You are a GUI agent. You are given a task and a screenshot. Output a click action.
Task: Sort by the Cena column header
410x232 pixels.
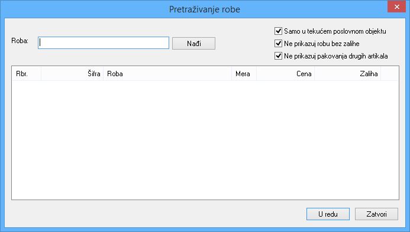(285, 74)
